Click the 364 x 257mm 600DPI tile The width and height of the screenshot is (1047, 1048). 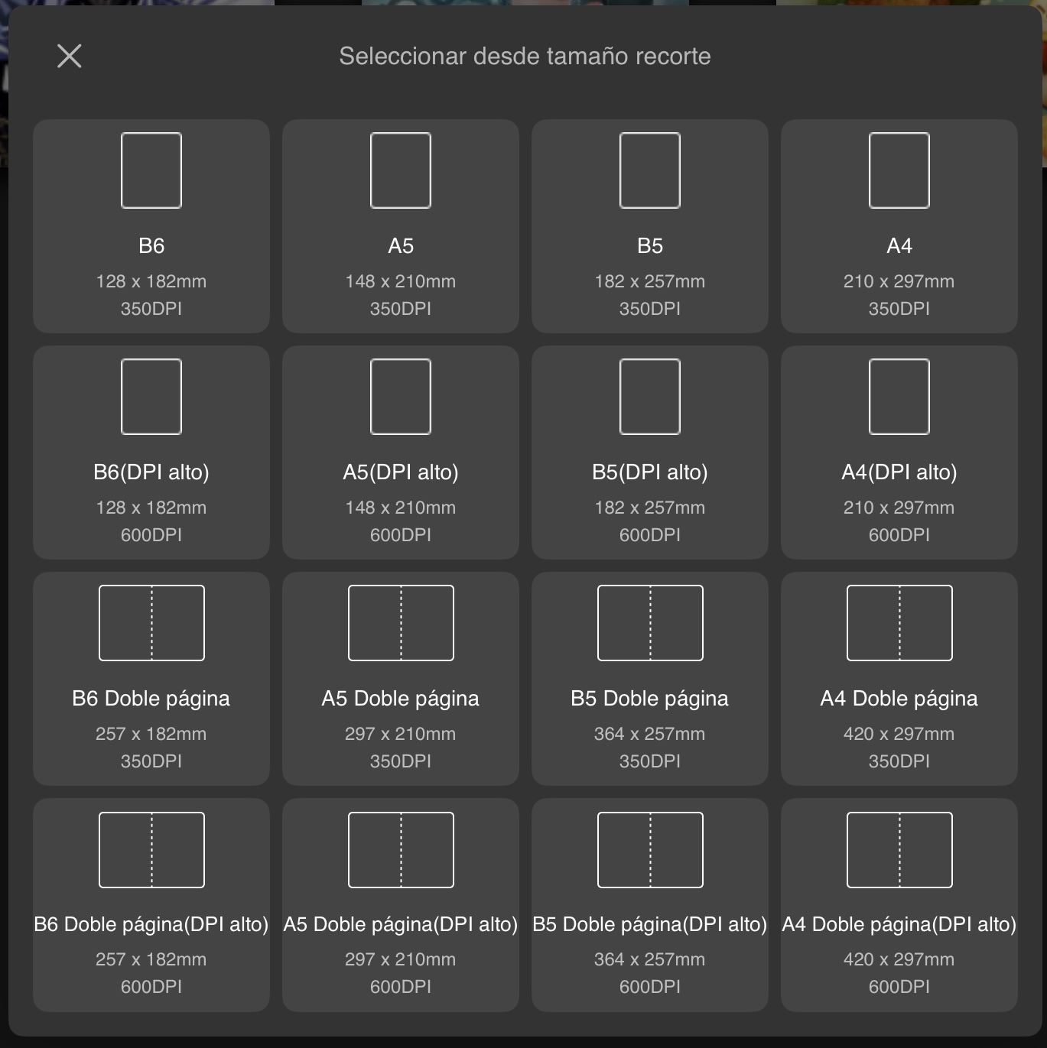click(650, 905)
